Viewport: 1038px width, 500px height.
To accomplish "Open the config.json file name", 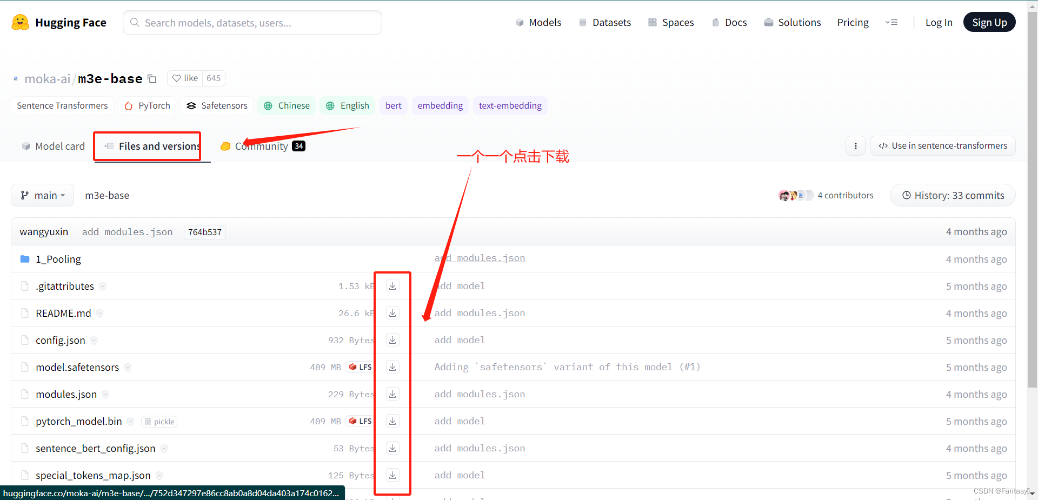I will pos(61,341).
